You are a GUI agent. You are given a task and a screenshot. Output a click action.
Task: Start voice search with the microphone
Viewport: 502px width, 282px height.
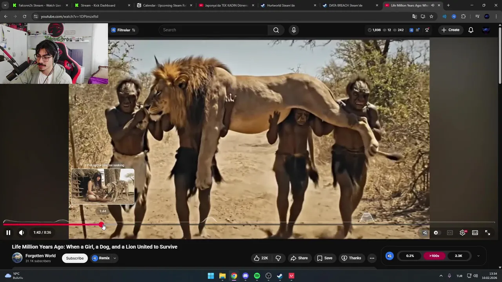[294, 30]
